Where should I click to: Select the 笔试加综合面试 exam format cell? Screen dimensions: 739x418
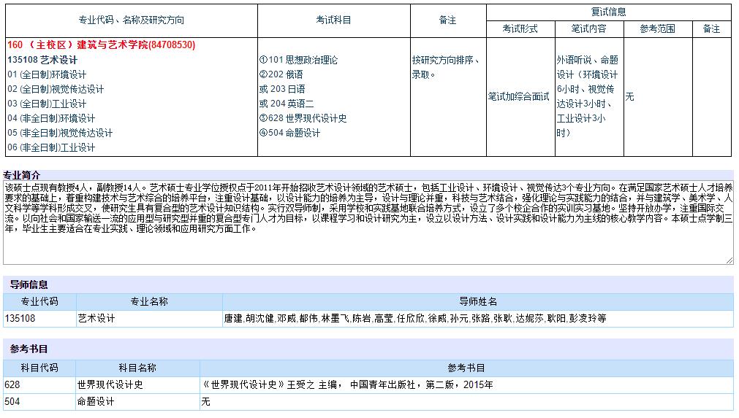(519, 96)
